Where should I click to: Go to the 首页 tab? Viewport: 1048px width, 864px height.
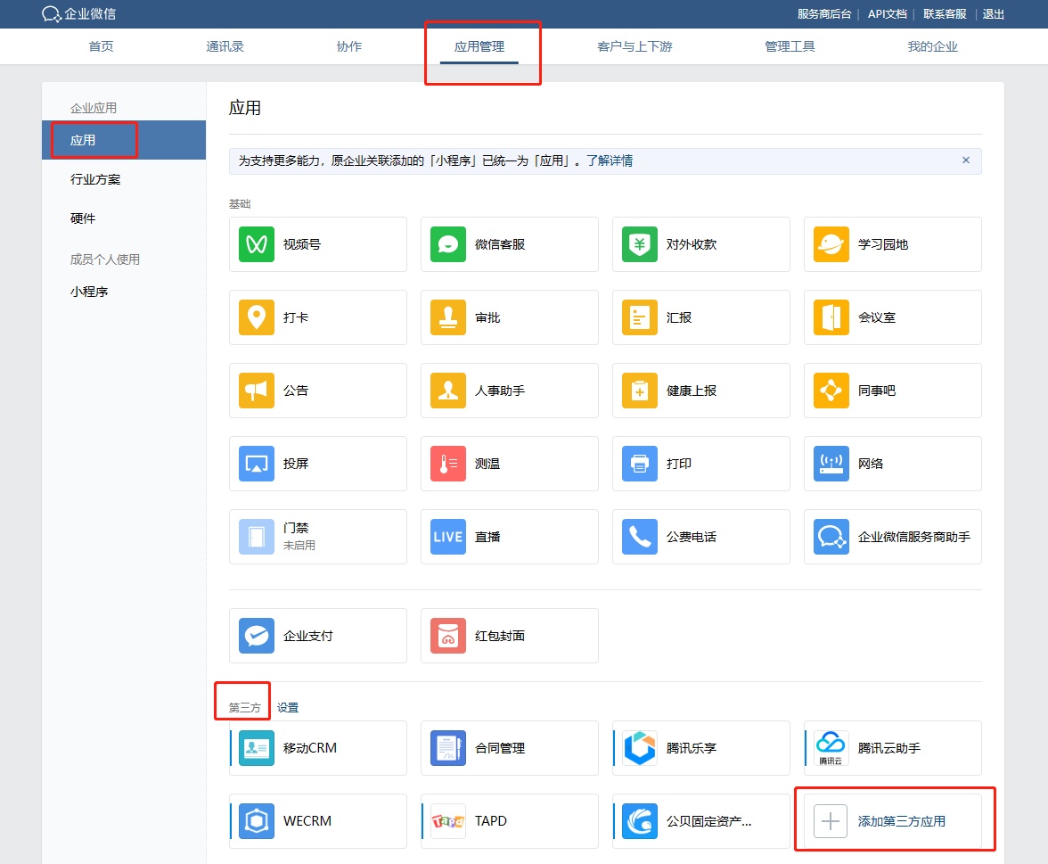tap(101, 46)
